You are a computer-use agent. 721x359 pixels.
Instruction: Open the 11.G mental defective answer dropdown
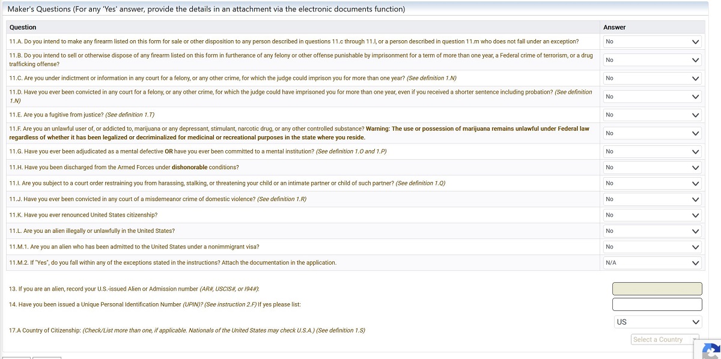(653, 151)
